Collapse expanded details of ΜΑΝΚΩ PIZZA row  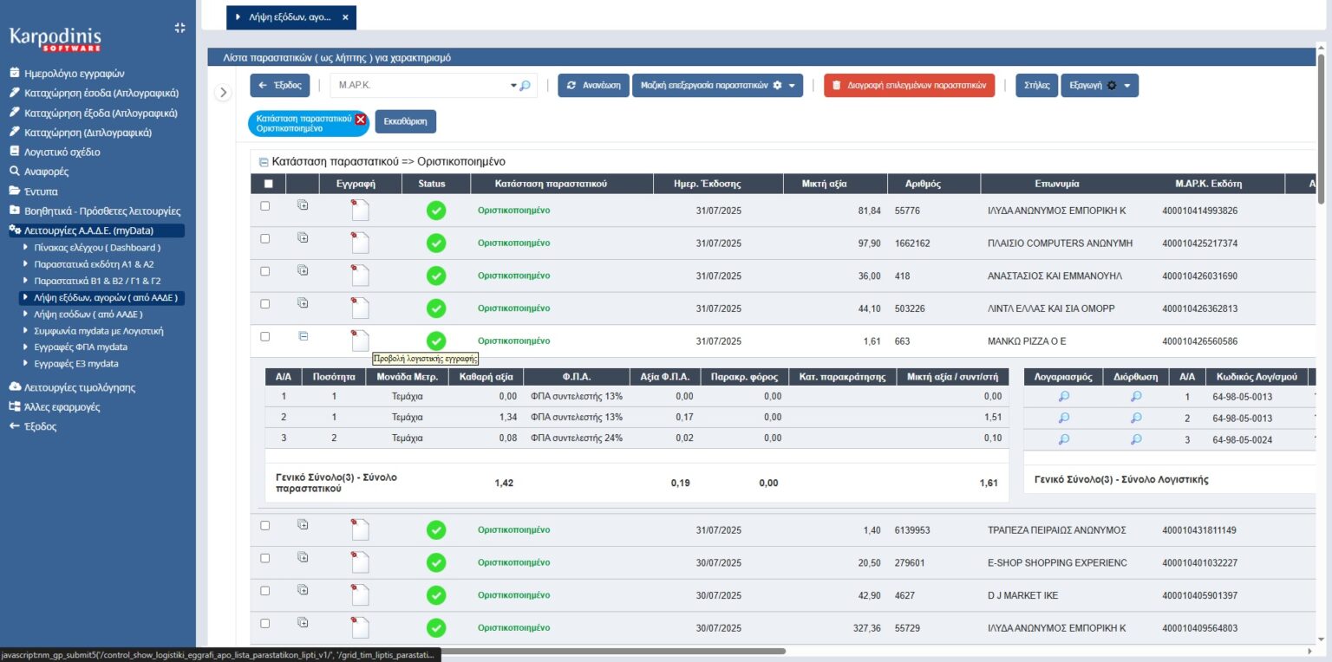[x=303, y=335]
